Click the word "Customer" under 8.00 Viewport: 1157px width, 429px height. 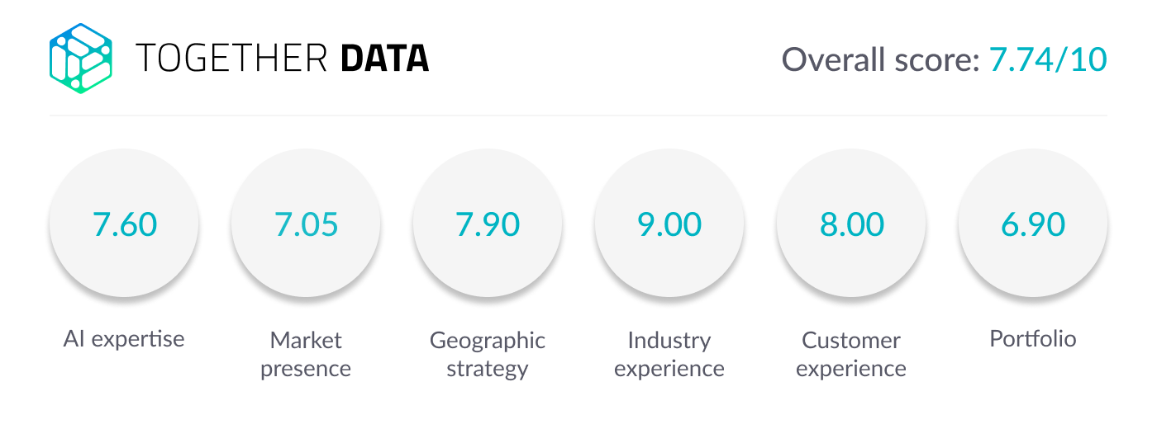tap(851, 341)
